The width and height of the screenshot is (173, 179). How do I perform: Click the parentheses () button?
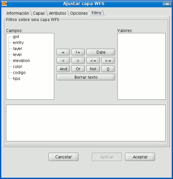tap(108, 69)
